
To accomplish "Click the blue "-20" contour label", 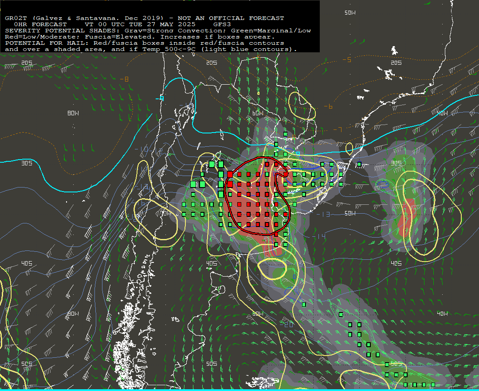I will (287, 324).
